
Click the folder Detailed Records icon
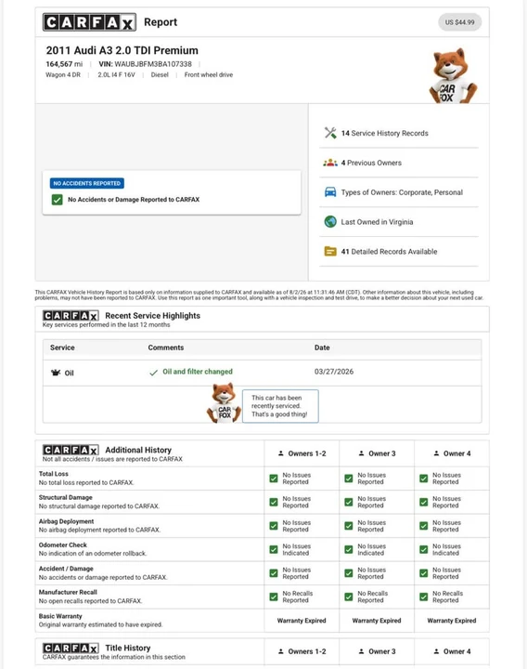(x=330, y=251)
